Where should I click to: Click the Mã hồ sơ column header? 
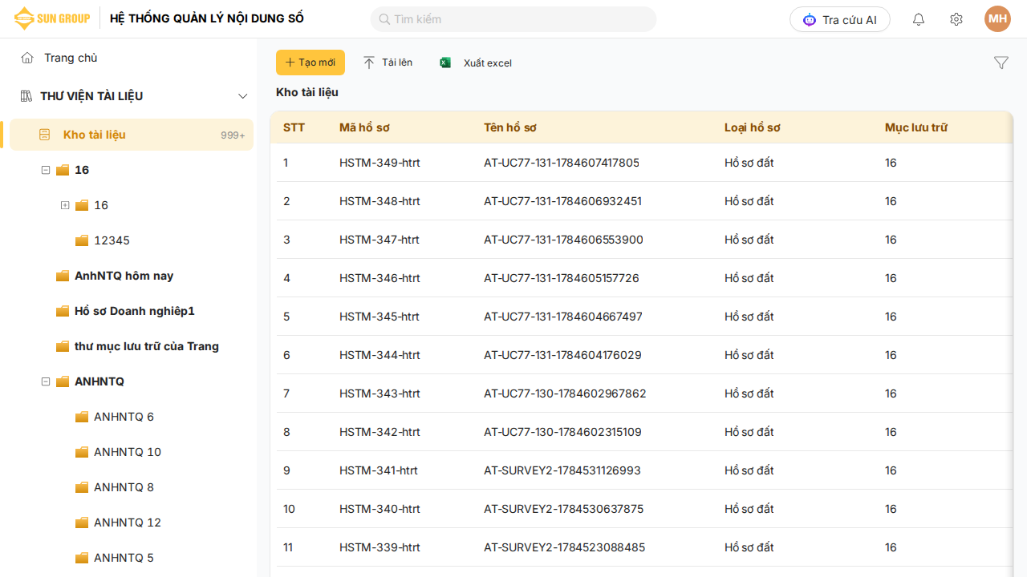(x=364, y=127)
